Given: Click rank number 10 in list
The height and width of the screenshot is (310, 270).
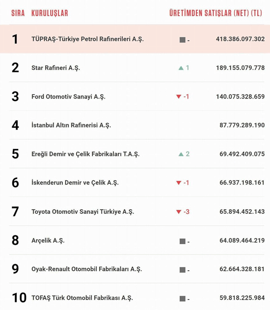Looking at the screenshot, I should click(x=19, y=298).
